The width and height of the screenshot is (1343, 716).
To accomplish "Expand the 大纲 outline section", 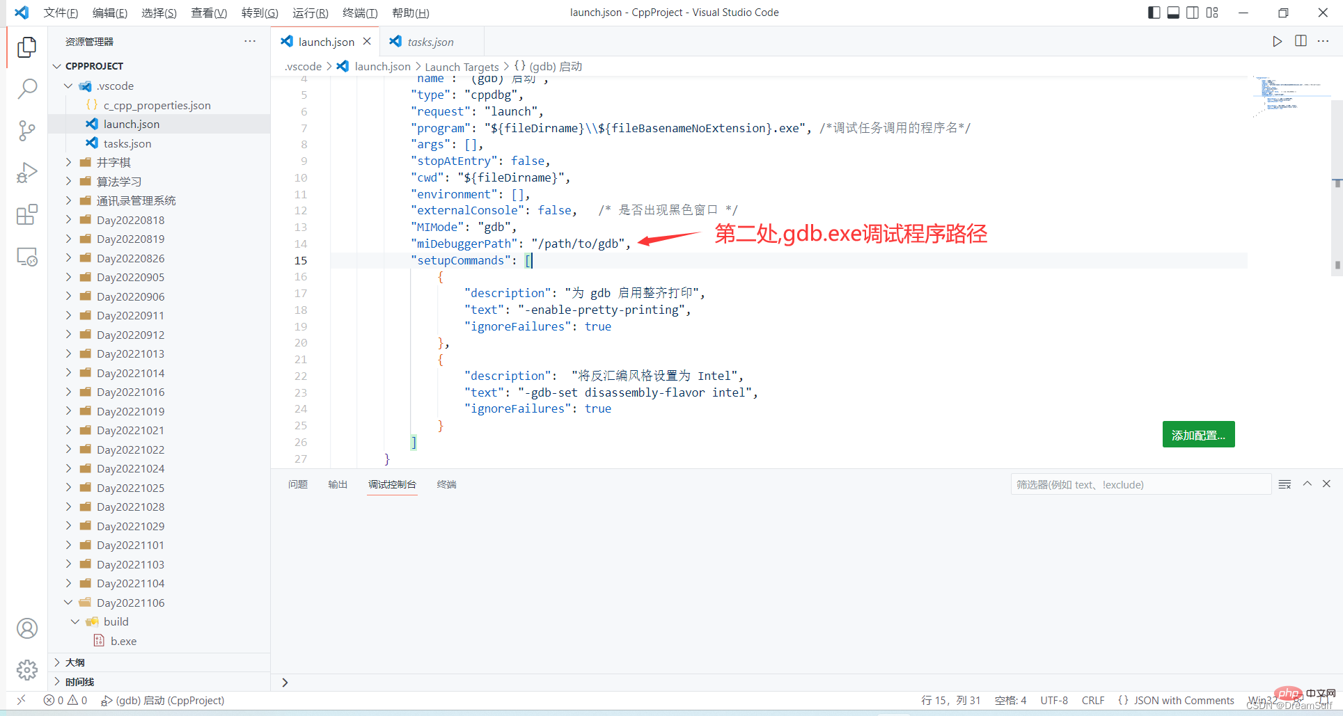I will 75,662.
